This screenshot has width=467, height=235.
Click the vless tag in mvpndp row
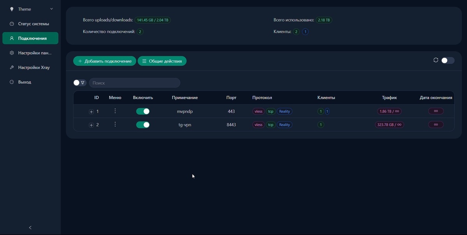[x=258, y=111]
